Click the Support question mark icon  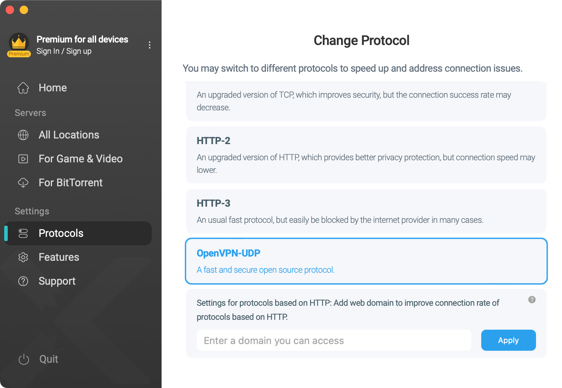(23, 281)
